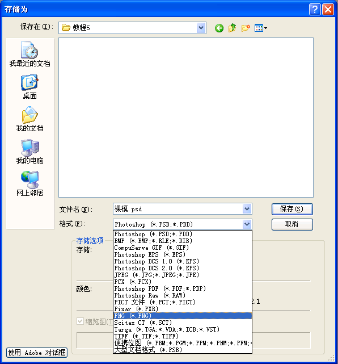The width and height of the screenshot is (338, 364).
Task: Select Photoshop (*.PSD;*.PDD) in list
Action: tap(183, 234)
